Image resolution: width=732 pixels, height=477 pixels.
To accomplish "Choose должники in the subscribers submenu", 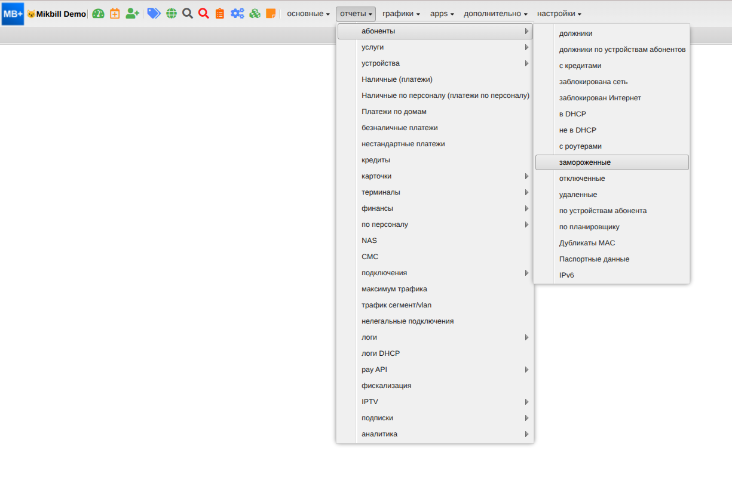I will tap(612, 33).
